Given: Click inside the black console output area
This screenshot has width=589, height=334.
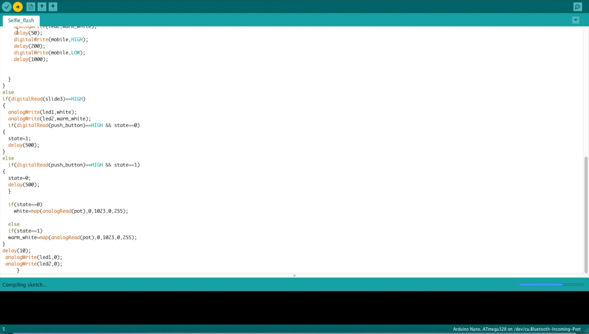Looking at the screenshot, I should 294,307.
